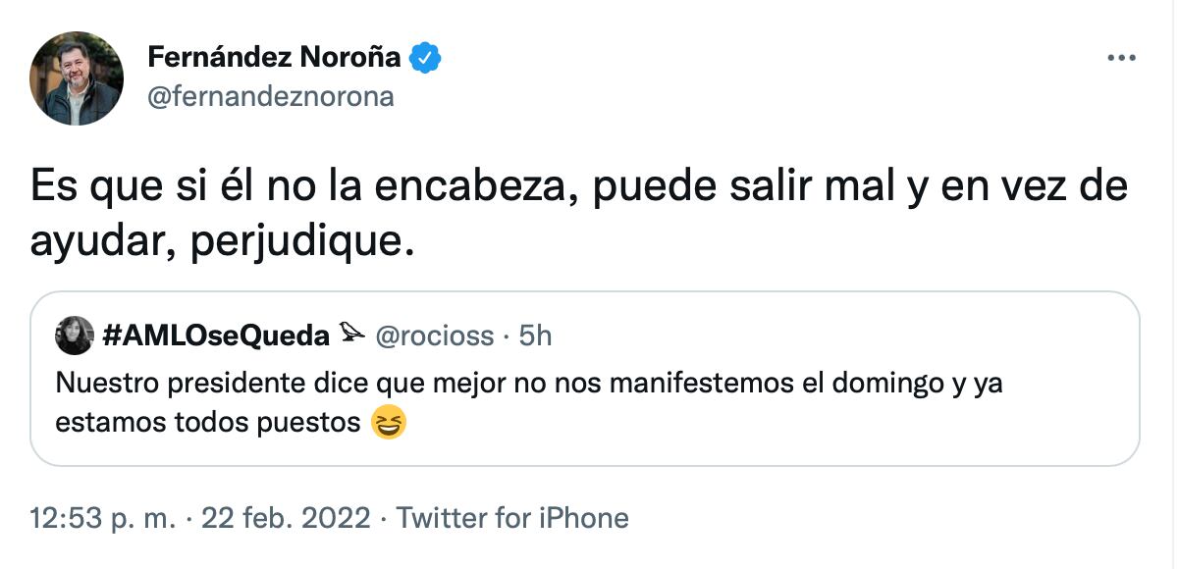
Task: Click the bird emoji beside #AMLOseQueda
Action: [352, 336]
